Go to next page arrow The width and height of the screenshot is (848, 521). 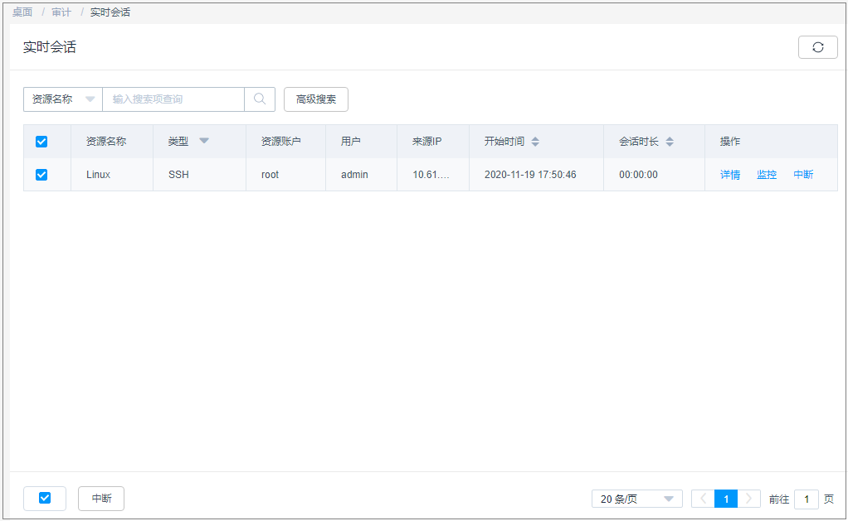(x=749, y=499)
